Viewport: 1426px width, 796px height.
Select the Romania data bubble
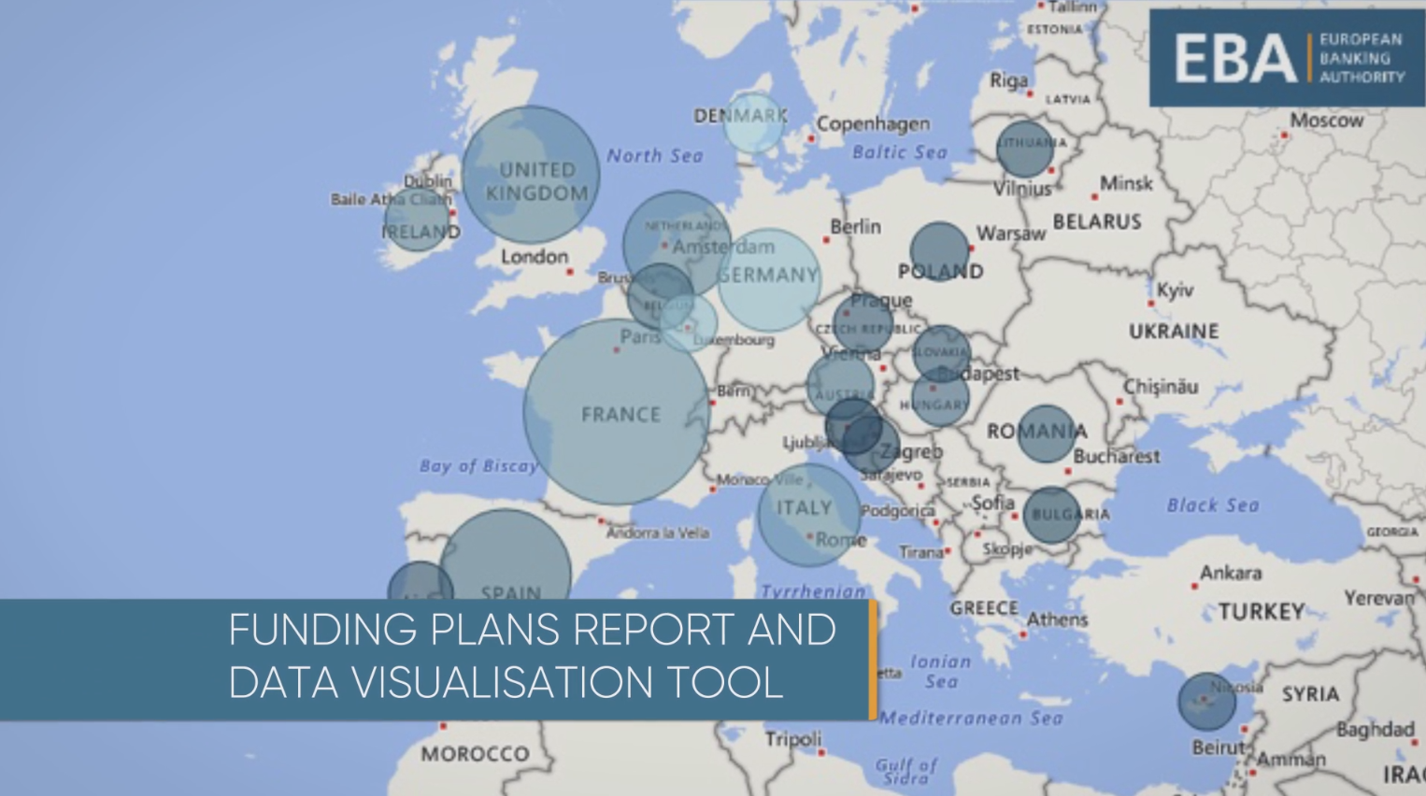pos(1046,434)
